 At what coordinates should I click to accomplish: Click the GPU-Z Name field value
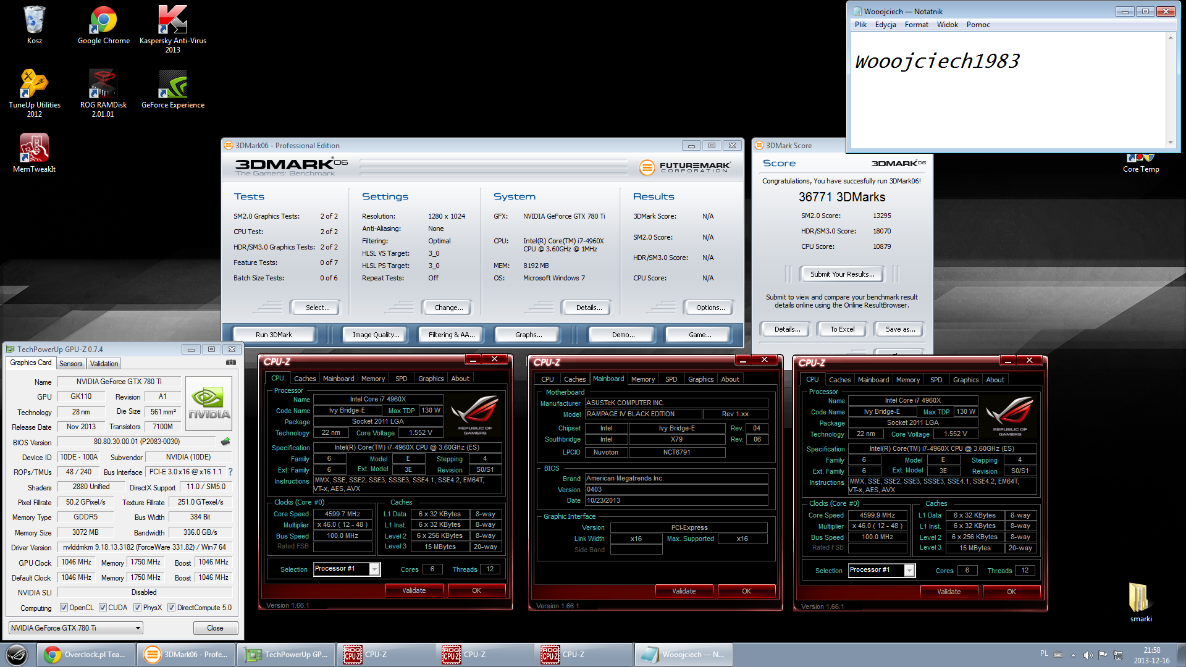(119, 382)
